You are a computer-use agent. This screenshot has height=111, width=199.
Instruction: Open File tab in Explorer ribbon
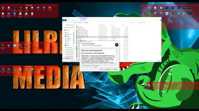(x=64, y=20)
